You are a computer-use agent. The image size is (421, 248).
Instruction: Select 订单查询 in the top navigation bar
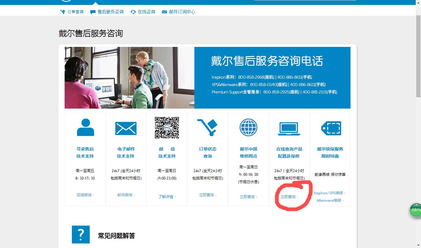72,12
